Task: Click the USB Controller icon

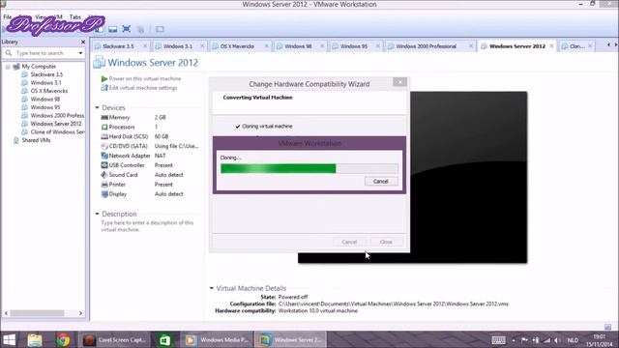Action: click(x=104, y=165)
